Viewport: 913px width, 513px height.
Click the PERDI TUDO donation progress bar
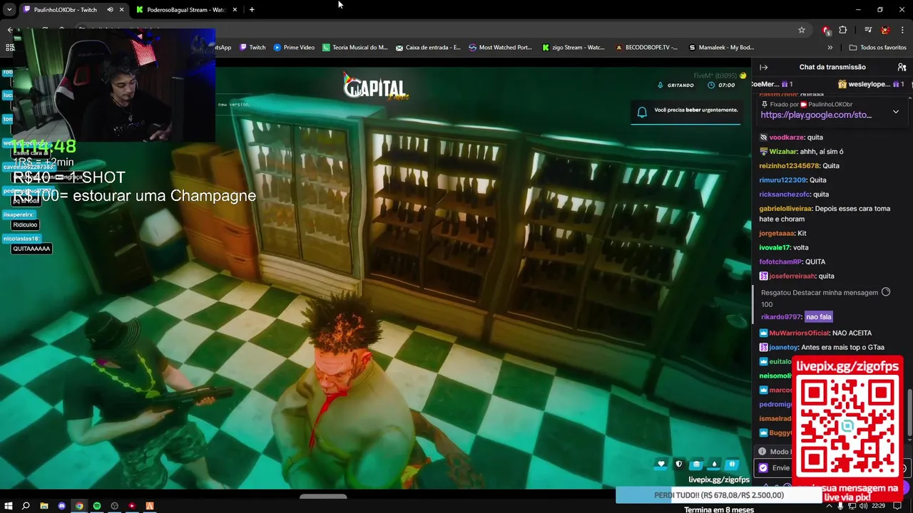[719, 495]
